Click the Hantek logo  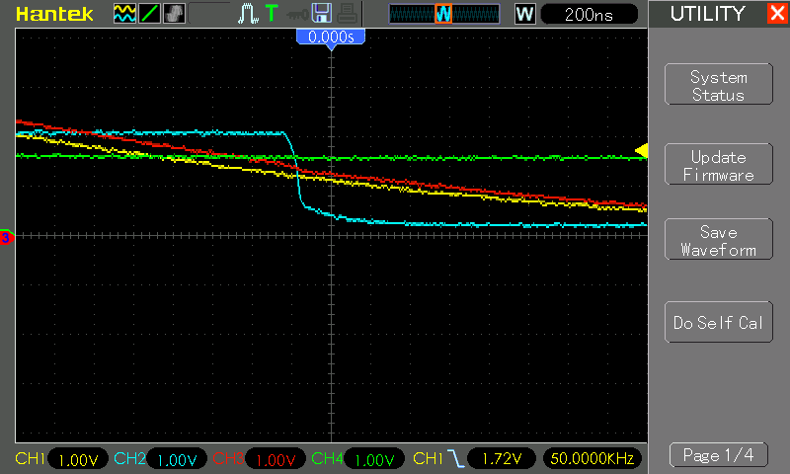[x=54, y=14]
